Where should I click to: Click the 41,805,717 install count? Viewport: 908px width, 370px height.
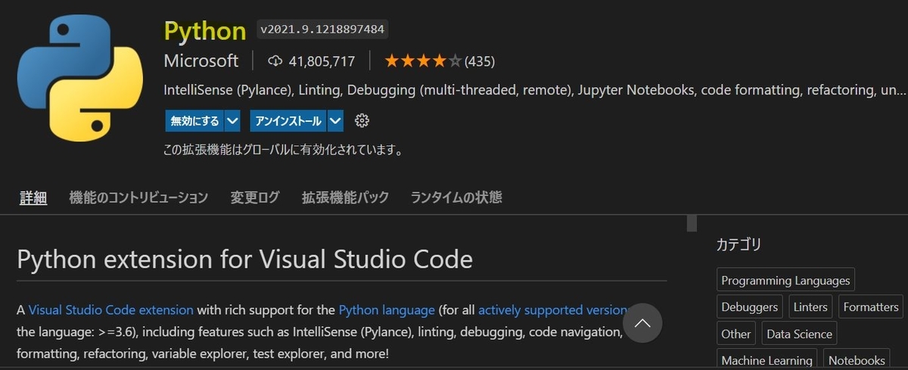pos(322,61)
